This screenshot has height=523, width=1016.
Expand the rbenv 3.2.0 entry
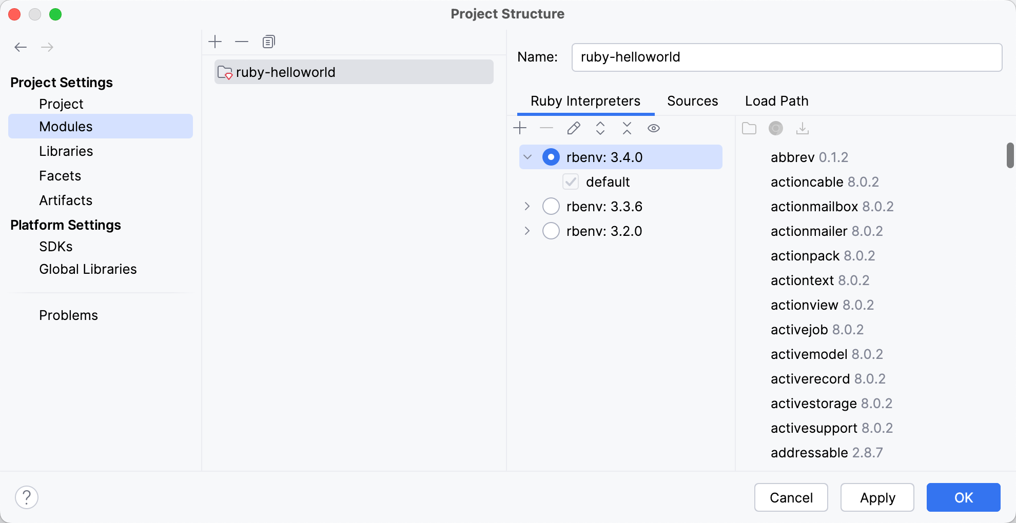tap(527, 231)
